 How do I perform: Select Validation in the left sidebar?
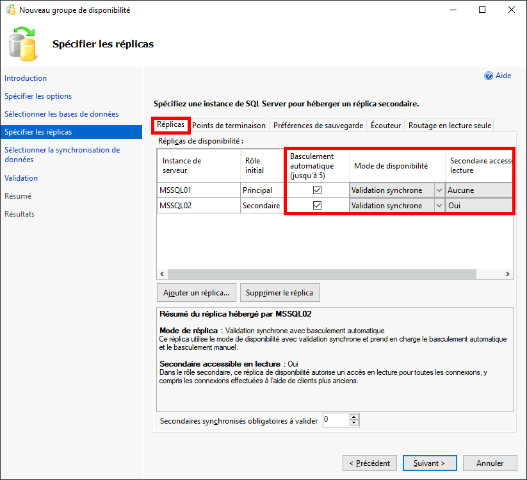click(23, 178)
